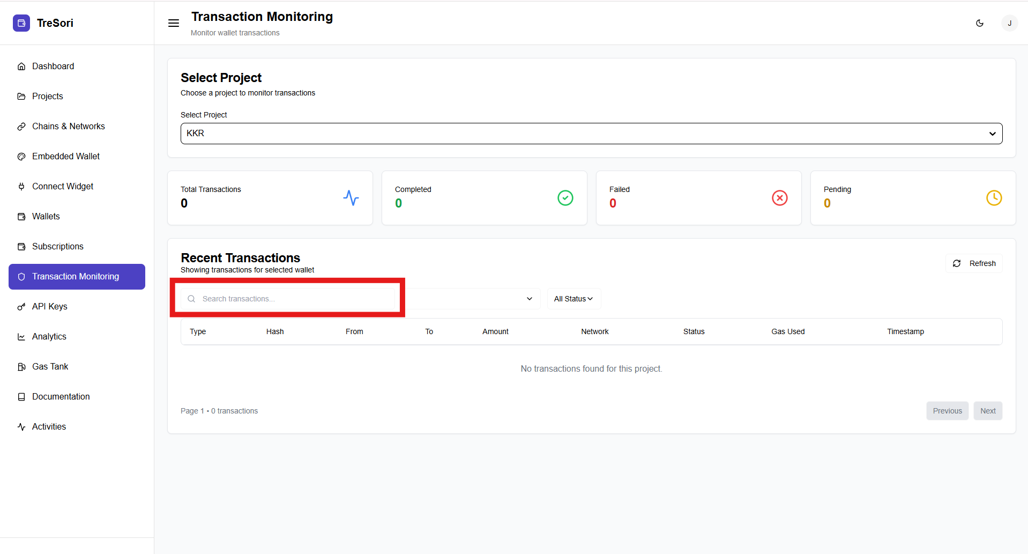Open the blank filter dropdown beside search
Viewport: 1028px width, 554px height.
pyautogui.click(x=473, y=299)
